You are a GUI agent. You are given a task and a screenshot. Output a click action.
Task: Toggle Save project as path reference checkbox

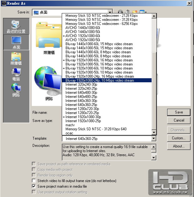coord(34,164)
